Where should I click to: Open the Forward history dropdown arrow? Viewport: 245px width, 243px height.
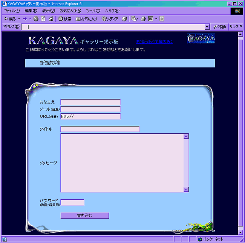tap(30, 19)
